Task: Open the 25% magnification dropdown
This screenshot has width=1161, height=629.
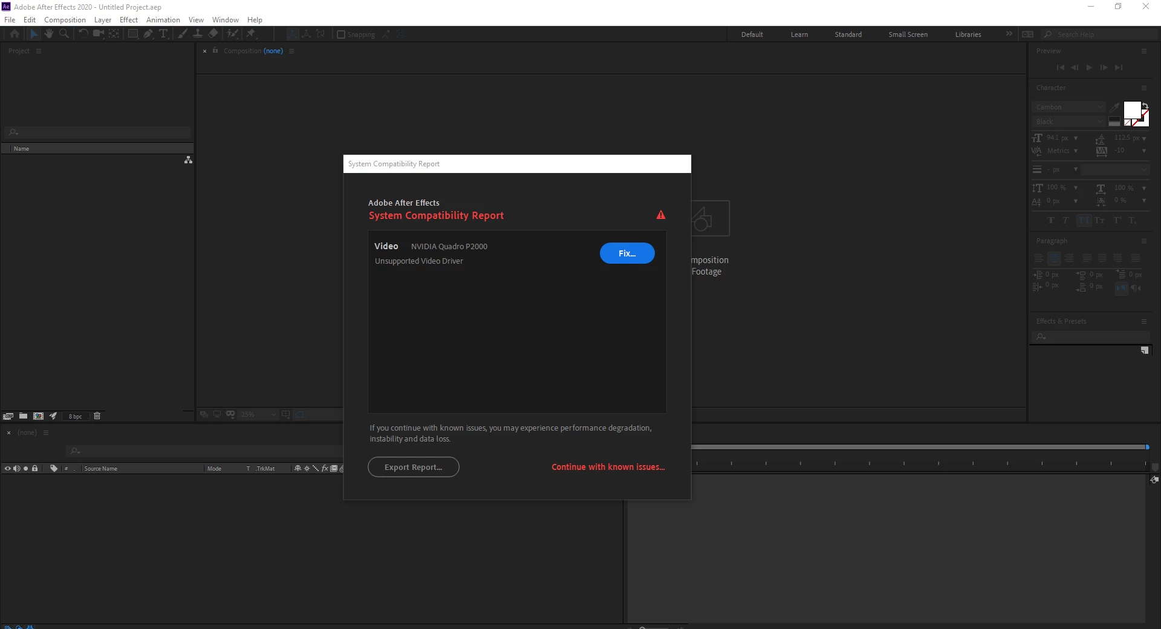Action: click(x=258, y=414)
